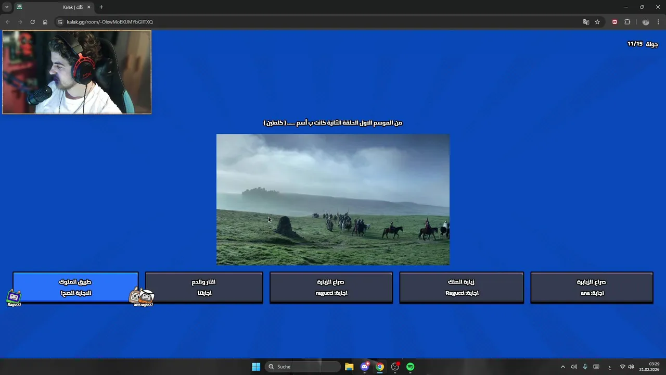
Task: Switch the Arabic input language indicator
Action: pos(609,367)
